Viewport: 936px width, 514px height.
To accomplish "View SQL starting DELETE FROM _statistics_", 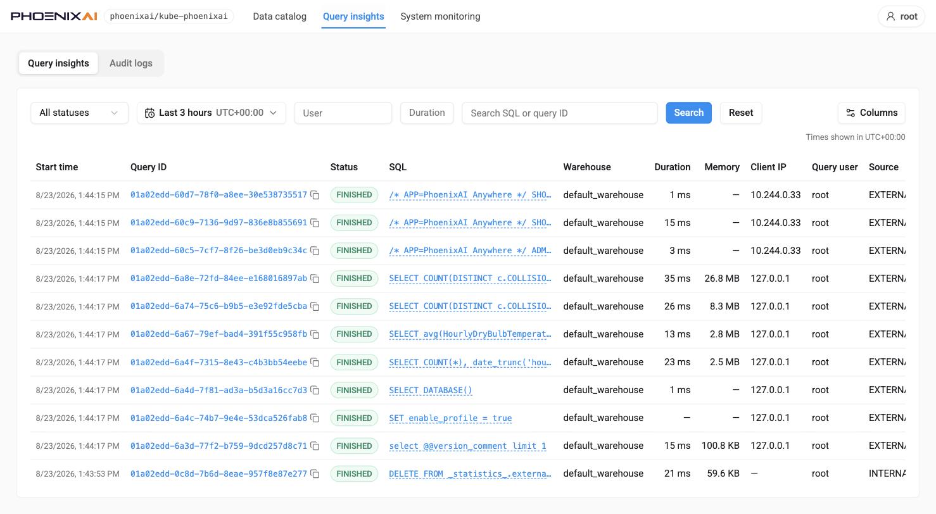I will [470, 473].
